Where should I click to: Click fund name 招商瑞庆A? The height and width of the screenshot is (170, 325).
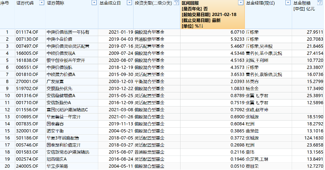[57, 159]
